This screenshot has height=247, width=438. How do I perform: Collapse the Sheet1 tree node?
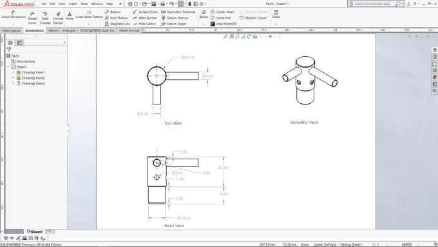(x=8, y=67)
